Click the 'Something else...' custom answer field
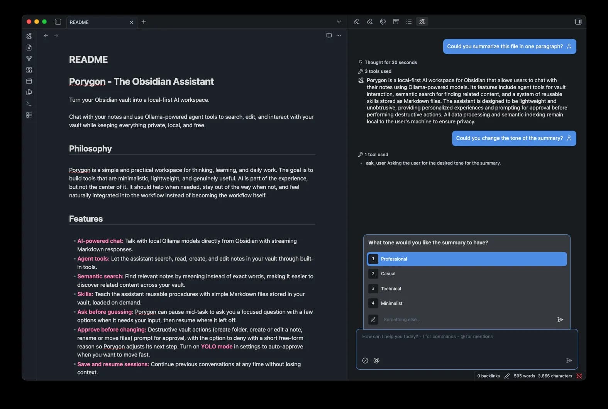Screen dimensions: 608x409 pos(466,320)
